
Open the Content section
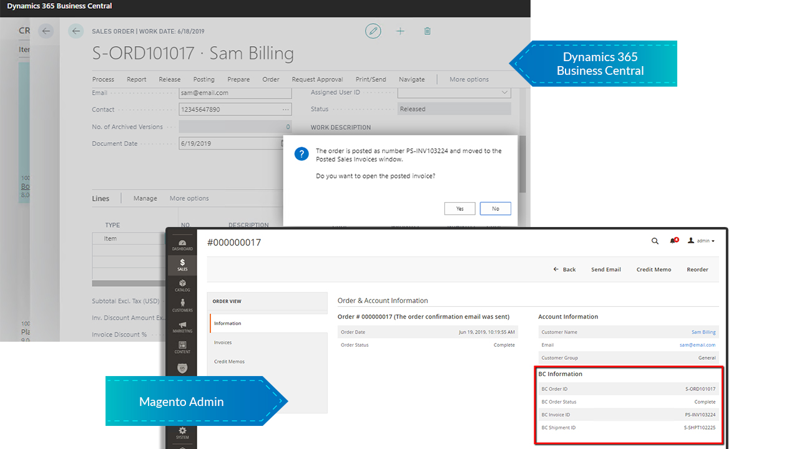click(182, 347)
